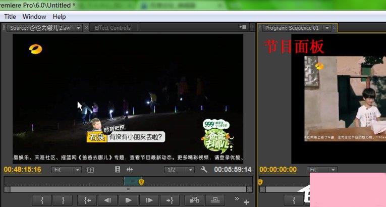Click the Drag Audio Only waveform icon
This screenshot has width=386, height=207.
tap(130, 169)
